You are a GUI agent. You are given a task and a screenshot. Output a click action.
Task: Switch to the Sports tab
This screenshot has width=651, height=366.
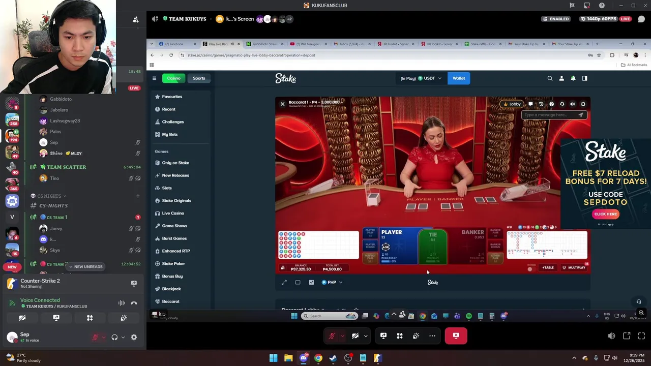tap(199, 78)
